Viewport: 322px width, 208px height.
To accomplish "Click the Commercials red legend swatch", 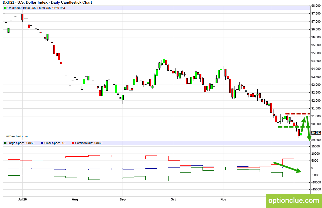I will coord(73,143).
